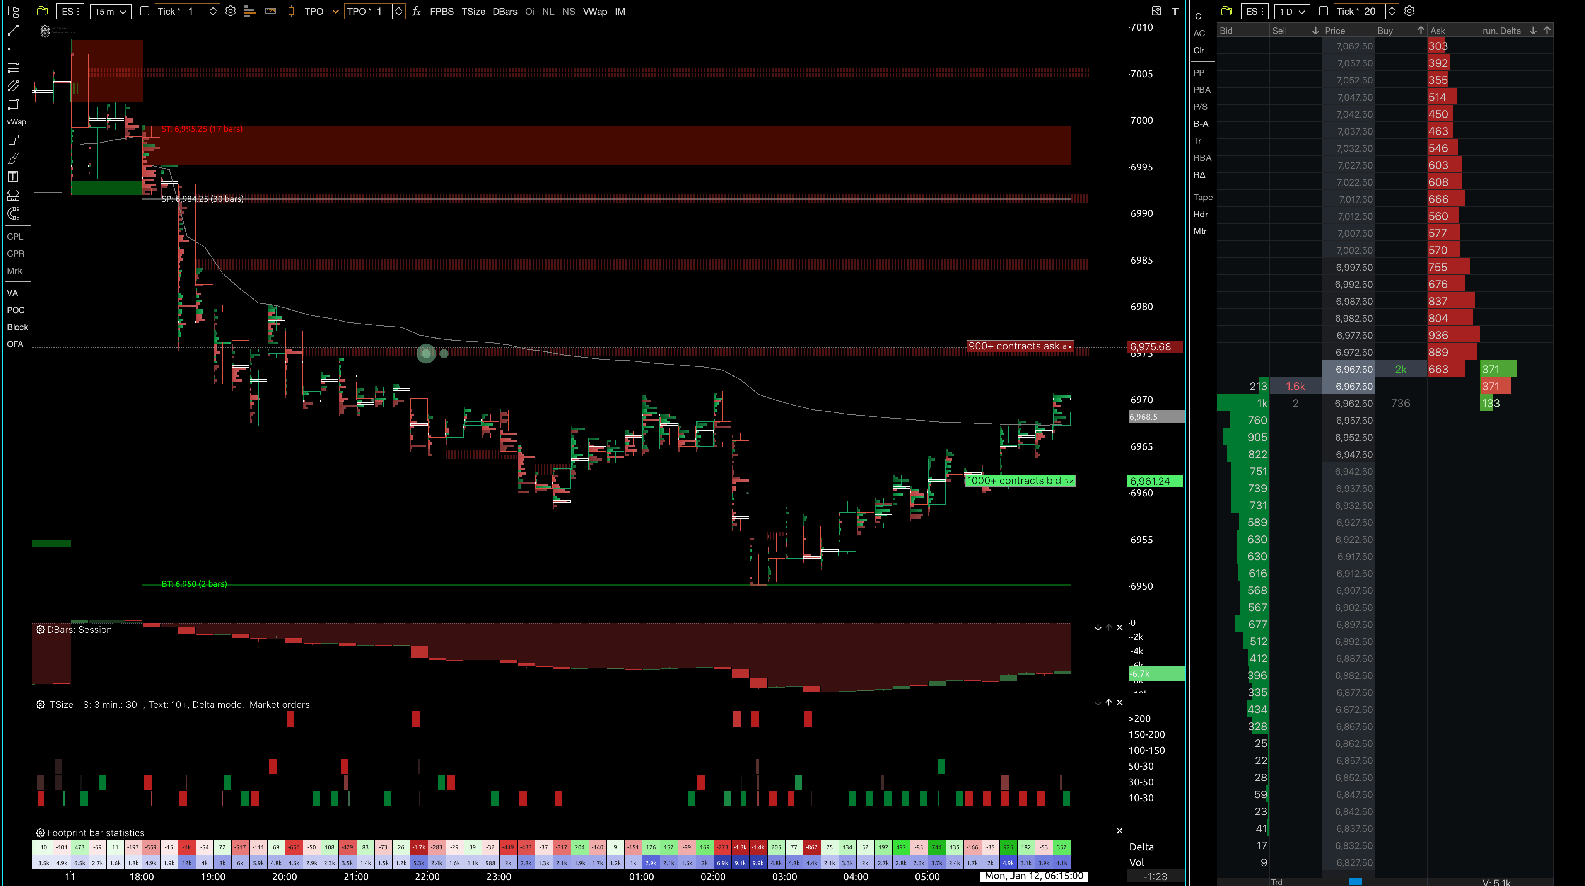Activate the ruler measure tool
The height and width of the screenshot is (886, 1585).
pyautogui.click(x=13, y=196)
